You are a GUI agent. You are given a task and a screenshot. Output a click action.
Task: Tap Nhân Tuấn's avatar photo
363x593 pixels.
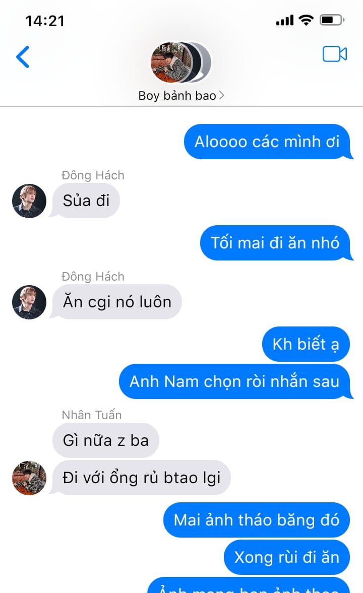pyautogui.click(x=29, y=478)
